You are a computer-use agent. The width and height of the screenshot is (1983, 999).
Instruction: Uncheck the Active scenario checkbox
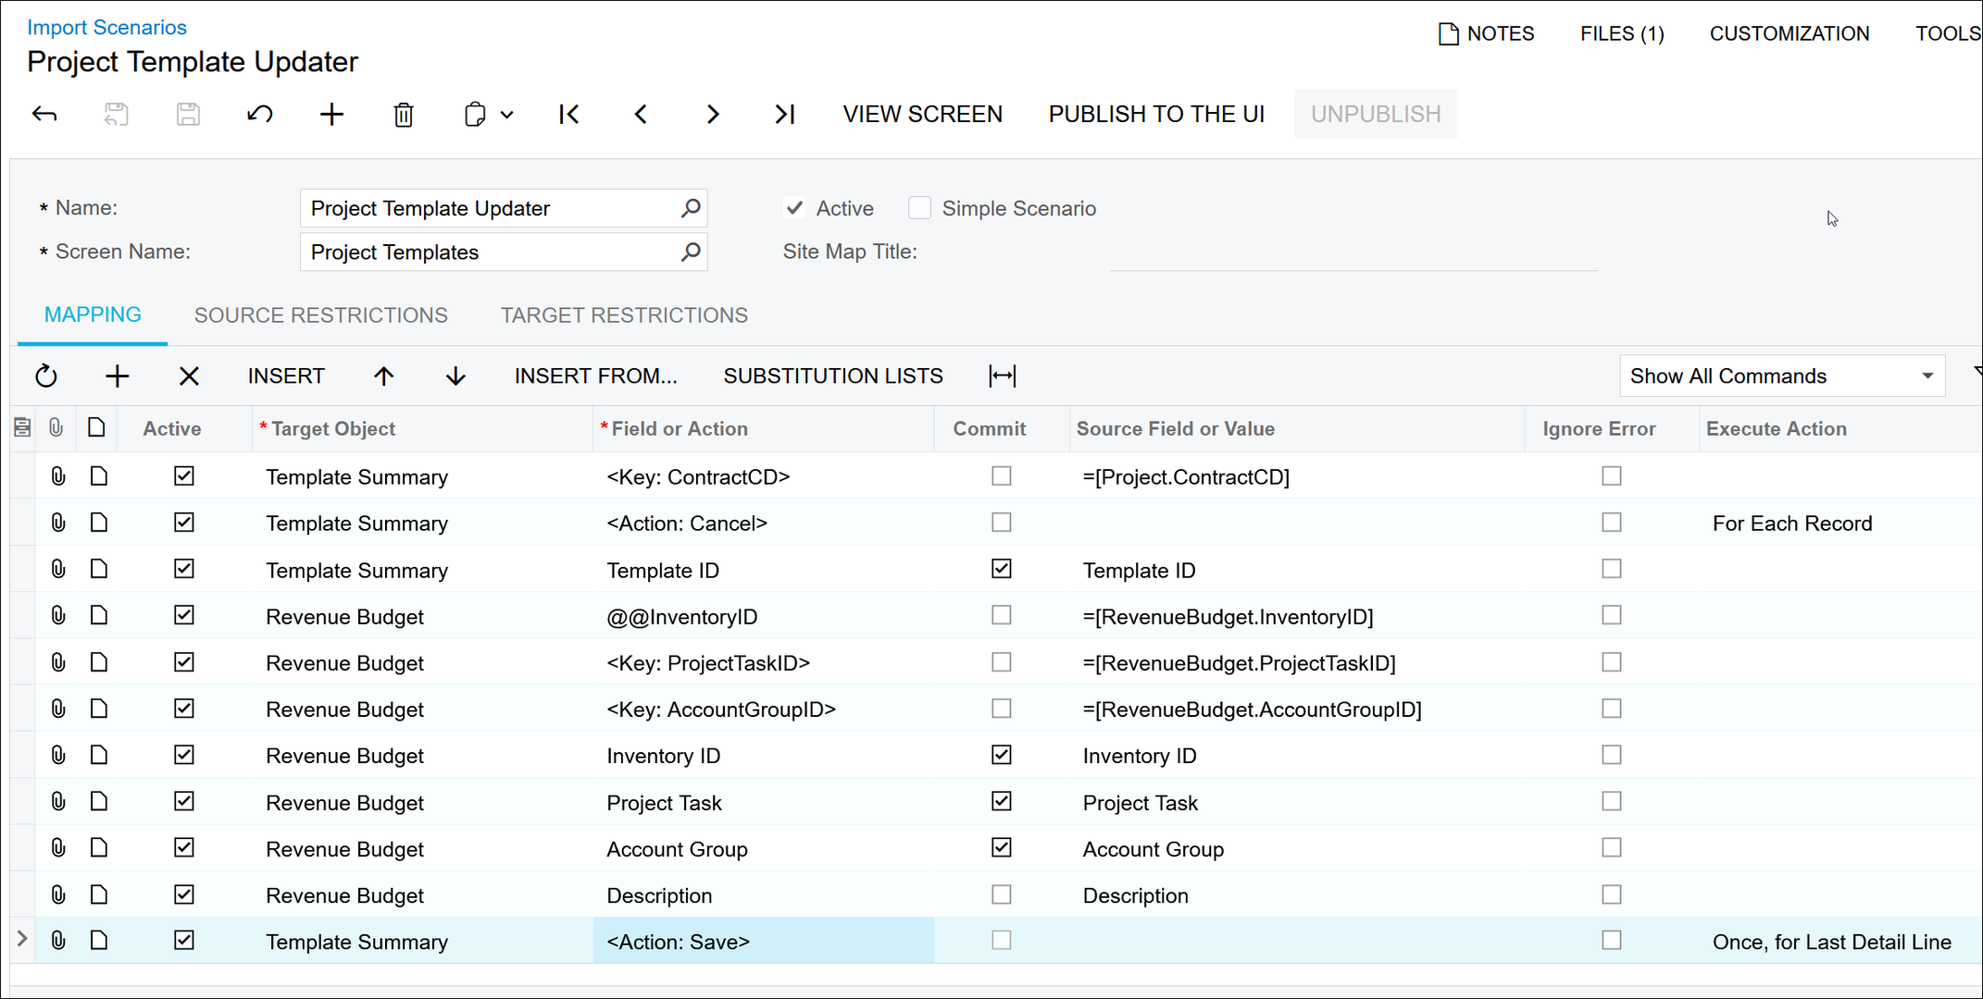coord(794,208)
